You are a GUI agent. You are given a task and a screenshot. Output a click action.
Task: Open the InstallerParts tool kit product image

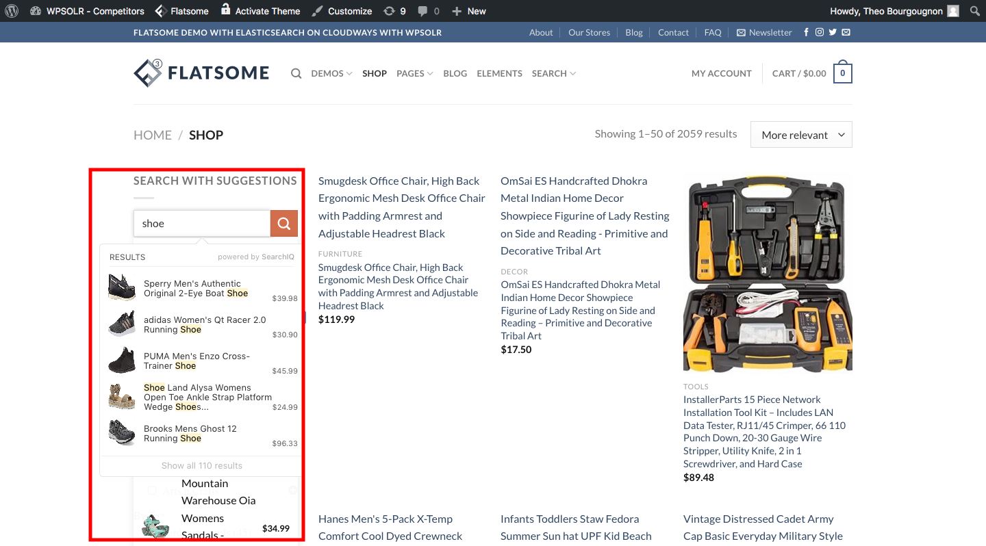point(768,272)
